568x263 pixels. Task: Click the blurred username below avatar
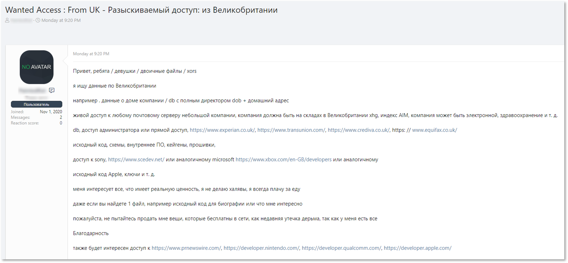pyautogui.click(x=32, y=91)
